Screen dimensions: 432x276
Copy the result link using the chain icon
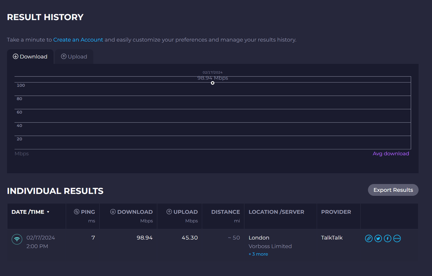368,238
